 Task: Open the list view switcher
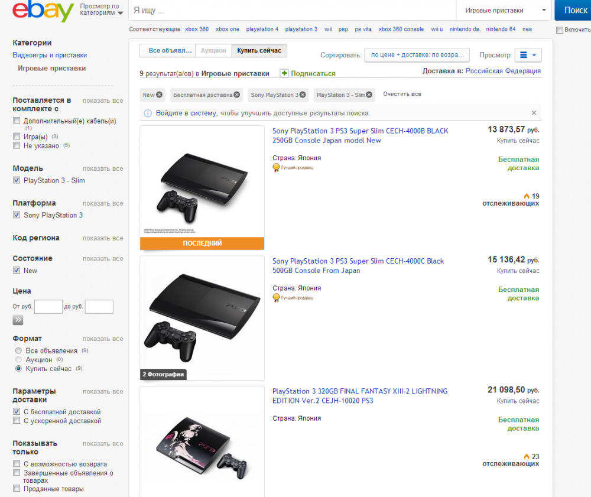[x=528, y=55]
